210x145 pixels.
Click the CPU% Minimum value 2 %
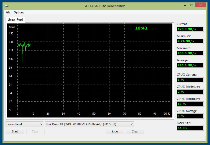coord(190,92)
